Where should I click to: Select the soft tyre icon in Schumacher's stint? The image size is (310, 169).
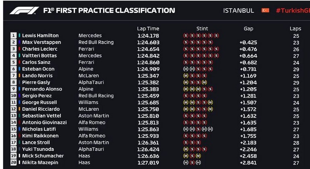pyautogui.click(x=192, y=156)
